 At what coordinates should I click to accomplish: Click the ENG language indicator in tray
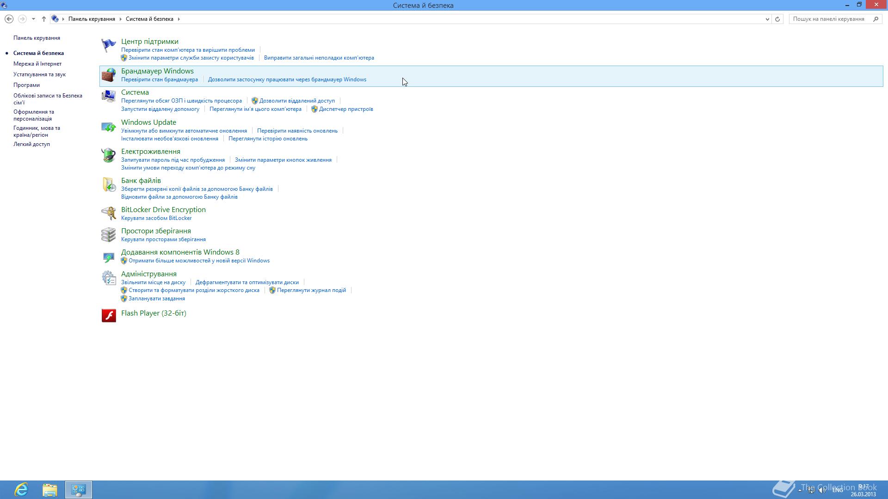pos(838,490)
